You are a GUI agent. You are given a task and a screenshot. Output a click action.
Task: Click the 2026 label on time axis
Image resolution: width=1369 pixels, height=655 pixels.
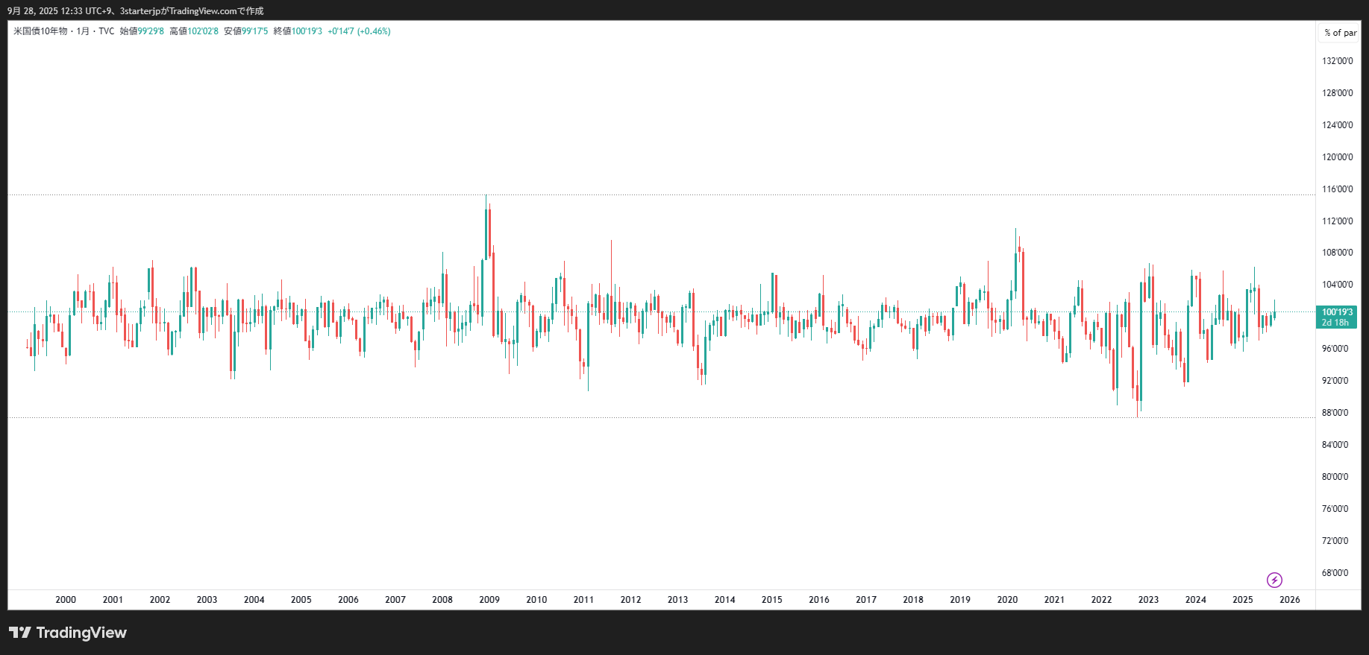[x=1289, y=600]
